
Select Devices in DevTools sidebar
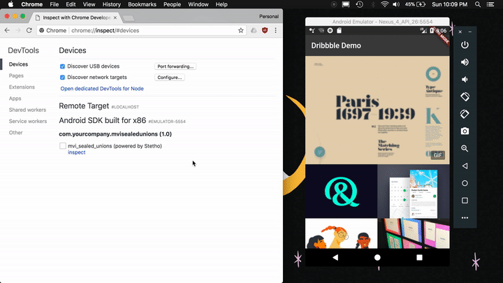(18, 64)
